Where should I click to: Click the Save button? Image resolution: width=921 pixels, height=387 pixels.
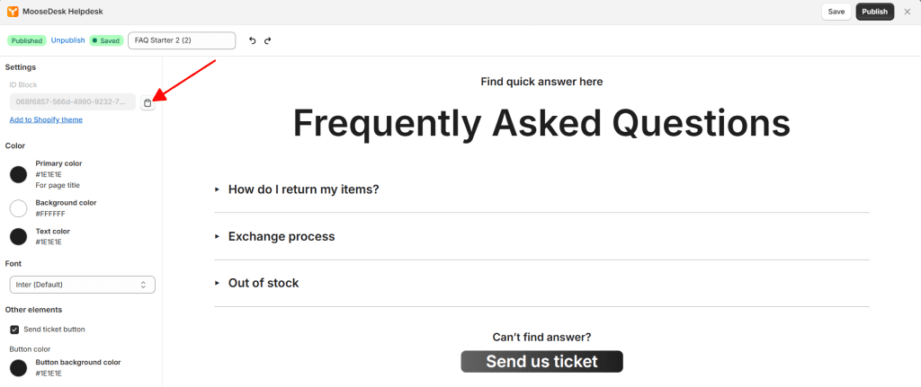836,12
